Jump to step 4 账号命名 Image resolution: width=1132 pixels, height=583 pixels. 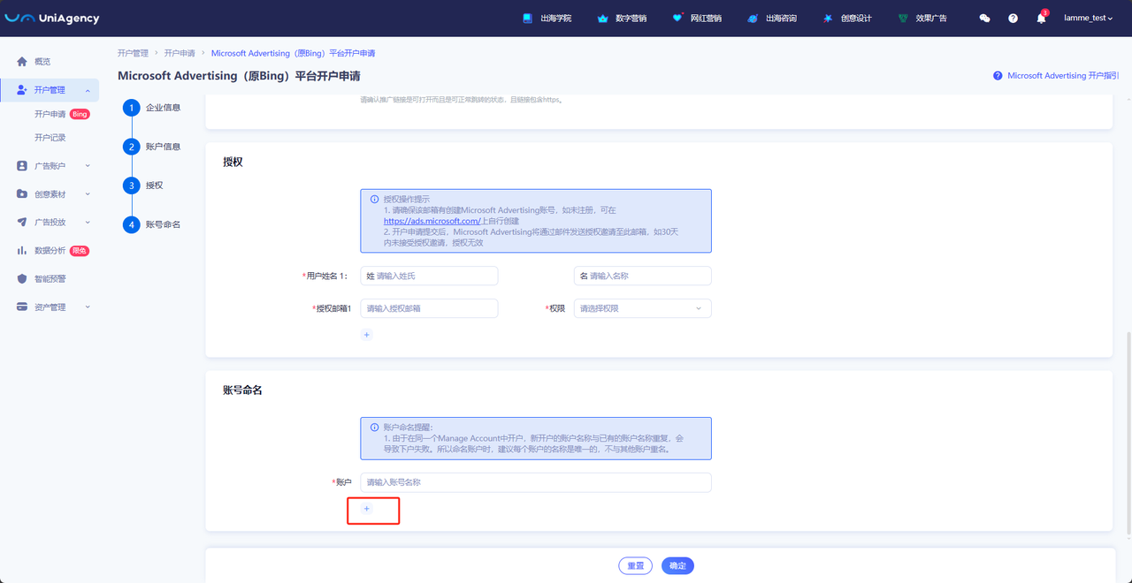(x=152, y=224)
